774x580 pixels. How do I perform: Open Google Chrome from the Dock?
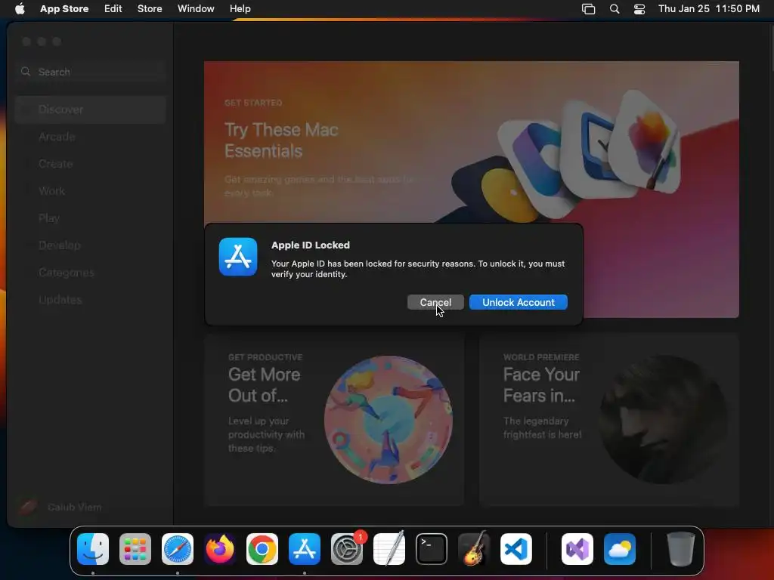click(x=262, y=549)
